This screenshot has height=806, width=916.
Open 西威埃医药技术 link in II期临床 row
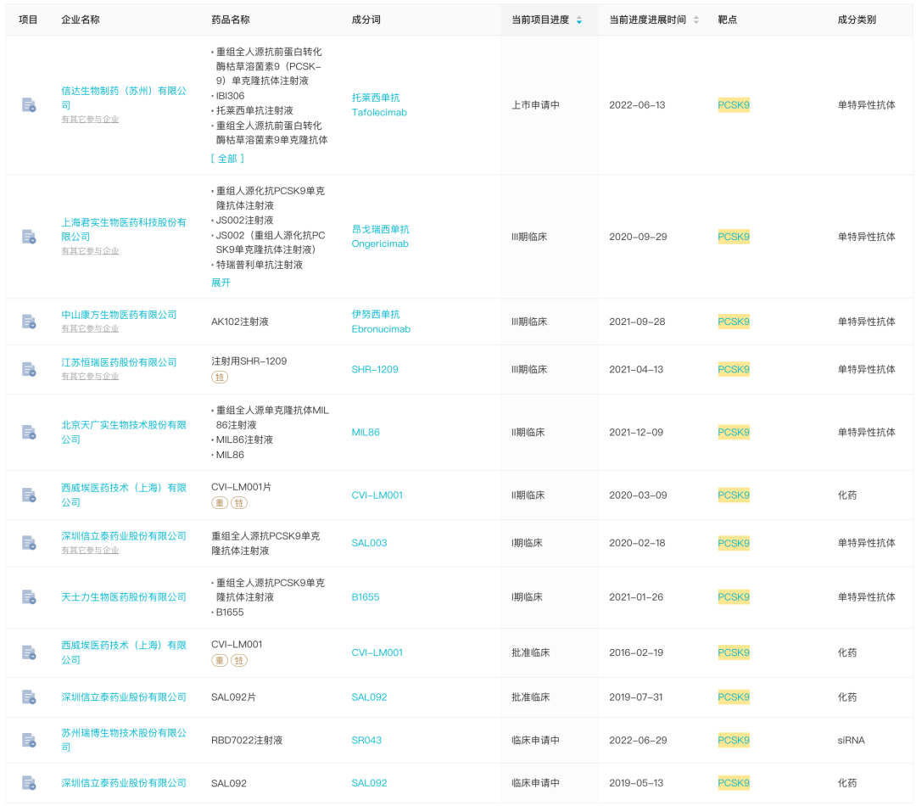pos(124,495)
